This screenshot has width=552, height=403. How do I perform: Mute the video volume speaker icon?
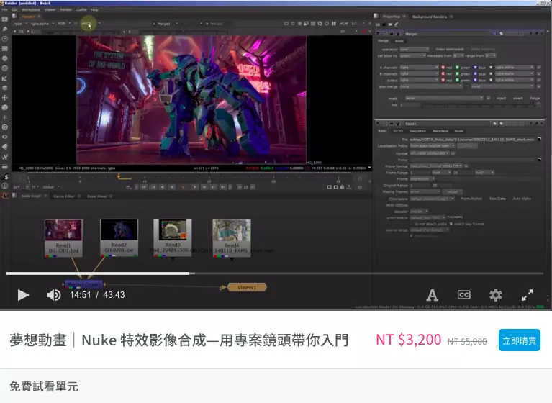coord(54,295)
